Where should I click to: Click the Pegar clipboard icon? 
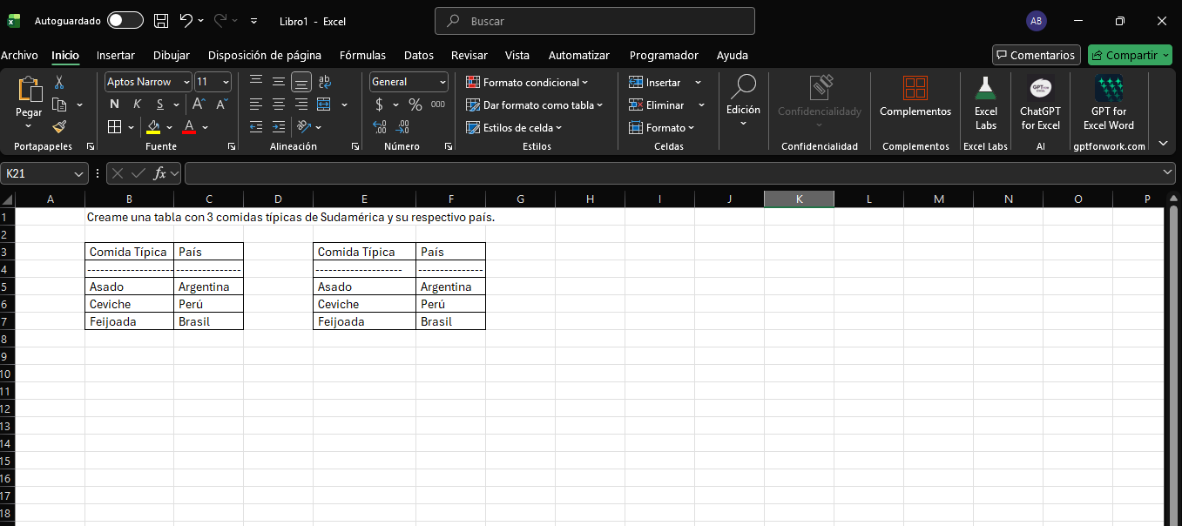point(29,90)
